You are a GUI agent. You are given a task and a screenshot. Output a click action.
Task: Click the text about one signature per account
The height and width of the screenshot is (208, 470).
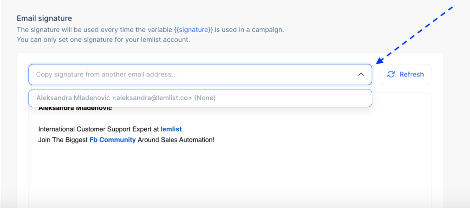[x=103, y=39]
